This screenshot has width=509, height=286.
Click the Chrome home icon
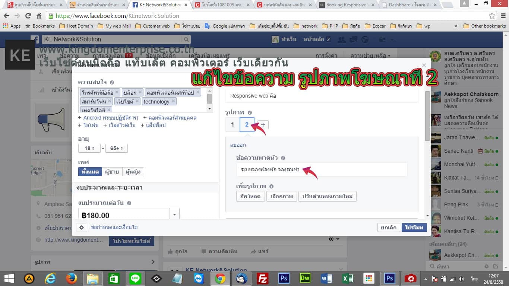[39, 16]
